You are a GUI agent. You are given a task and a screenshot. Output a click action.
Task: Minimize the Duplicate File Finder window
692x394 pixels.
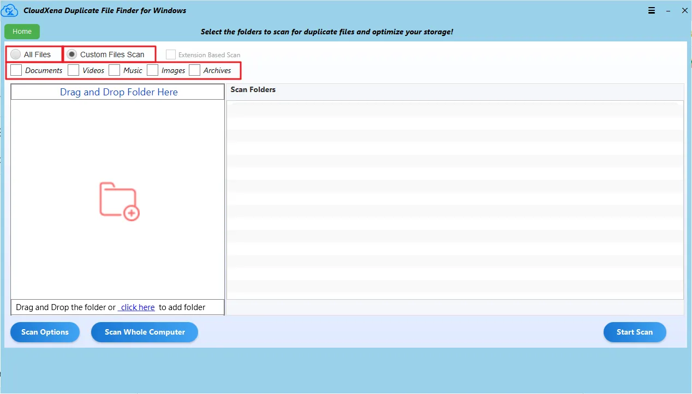click(x=668, y=10)
